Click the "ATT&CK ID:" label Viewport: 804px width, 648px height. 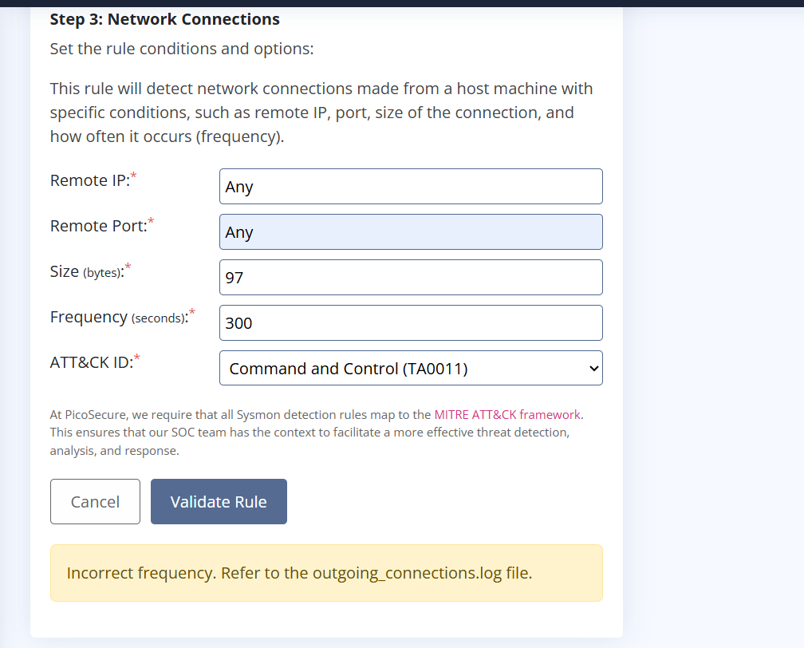(x=90, y=362)
